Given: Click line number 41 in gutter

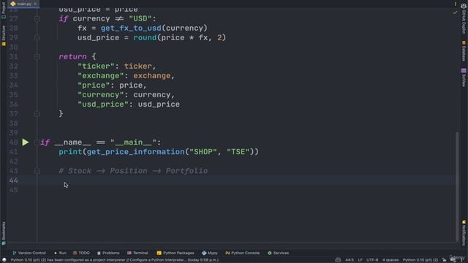Looking at the screenshot, I should click(13, 152).
